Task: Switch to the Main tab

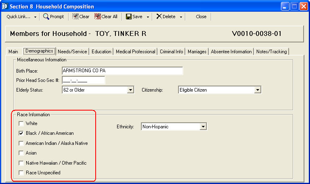Action: 13,52
